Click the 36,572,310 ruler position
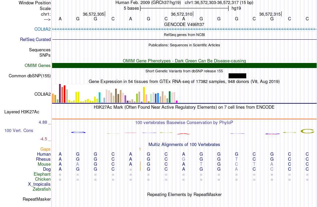Viewport: 317px width, 207px height. [x=182, y=14]
